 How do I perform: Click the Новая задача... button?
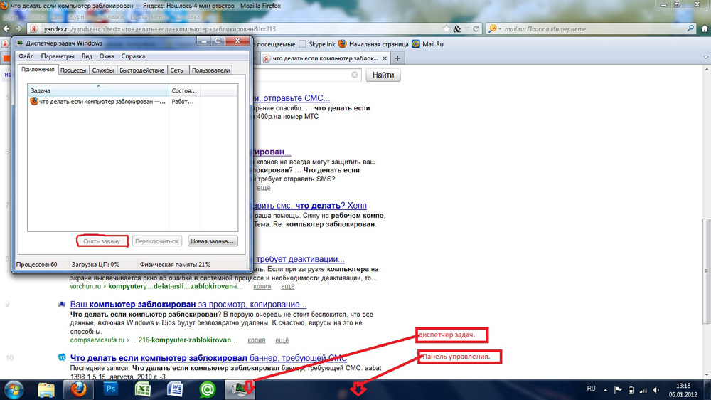[212, 241]
